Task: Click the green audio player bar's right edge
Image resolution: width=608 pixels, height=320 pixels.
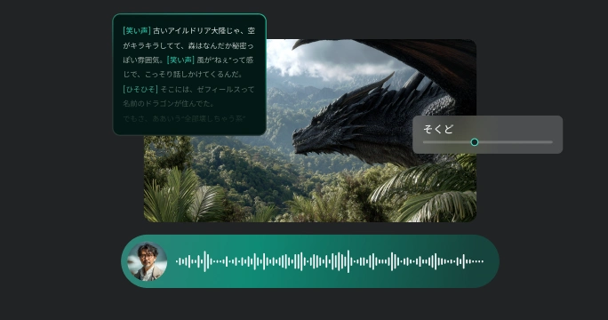Action: tap(494, 261)
